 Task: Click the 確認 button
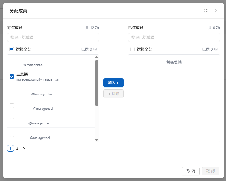[211, 171]
